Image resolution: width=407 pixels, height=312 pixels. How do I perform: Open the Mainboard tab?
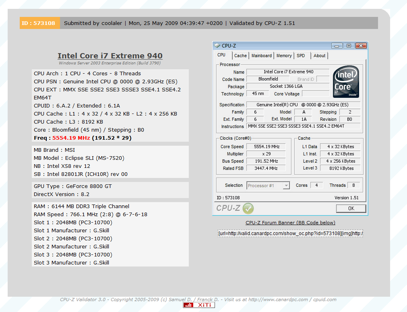[x=261, y=56]
